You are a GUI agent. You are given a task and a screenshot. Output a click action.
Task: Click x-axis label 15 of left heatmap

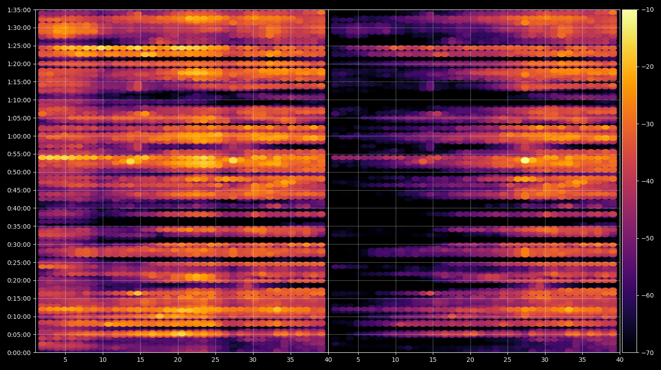(x=140, y=360)
